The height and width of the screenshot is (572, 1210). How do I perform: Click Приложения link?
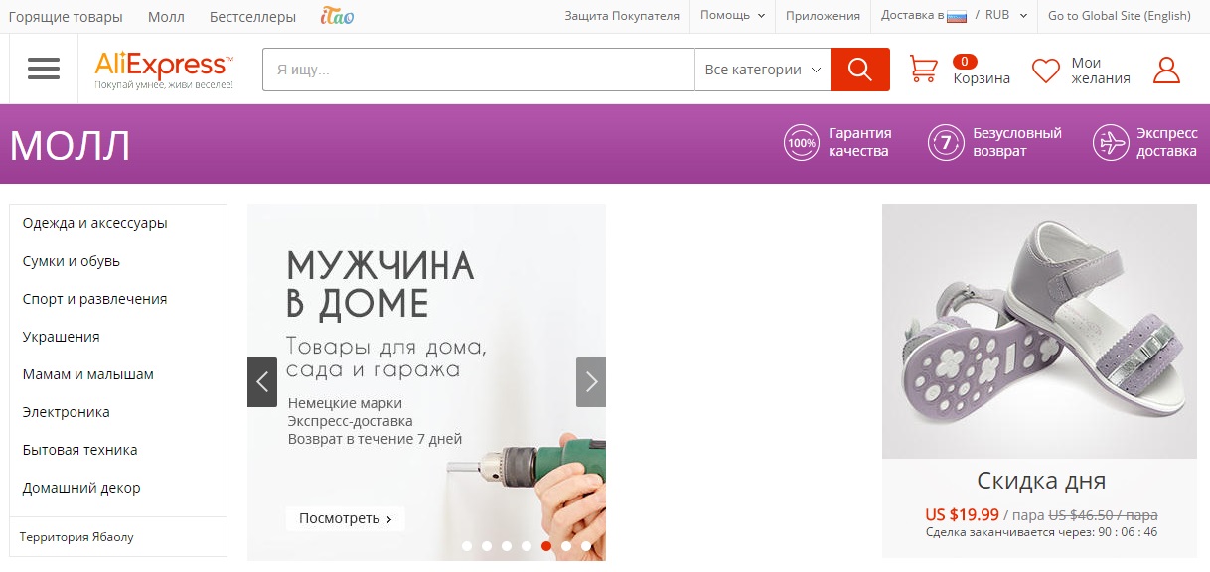[x=823, y=16]
